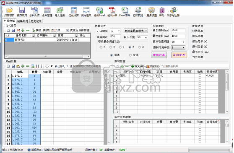Viewport: 234px width, 153px height.
Task: Switch to the 结果布局 tab
Action: [x=23, y=21]
